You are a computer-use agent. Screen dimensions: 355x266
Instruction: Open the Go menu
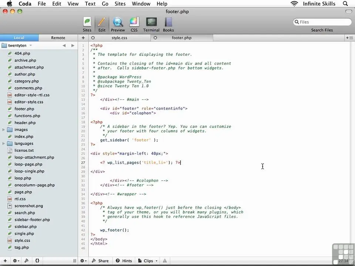coord(105,4)
